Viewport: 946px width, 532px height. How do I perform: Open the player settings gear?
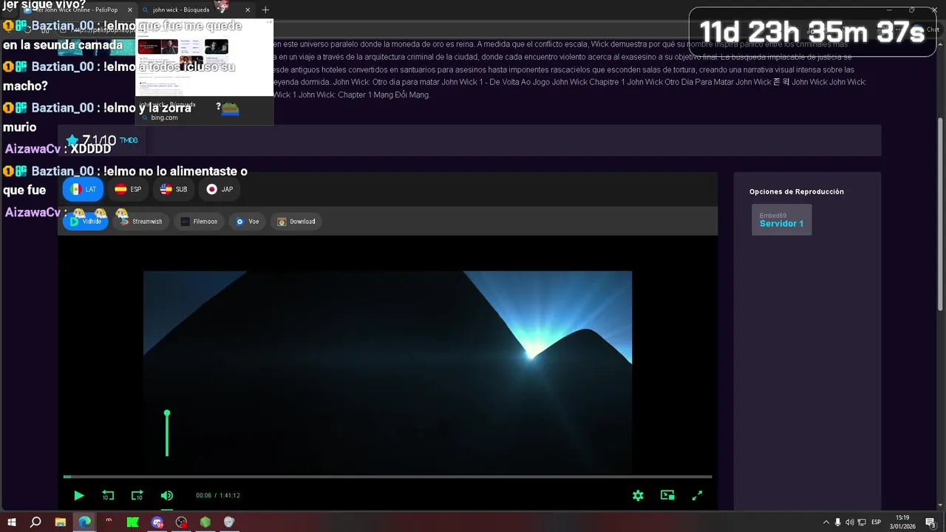638,496
